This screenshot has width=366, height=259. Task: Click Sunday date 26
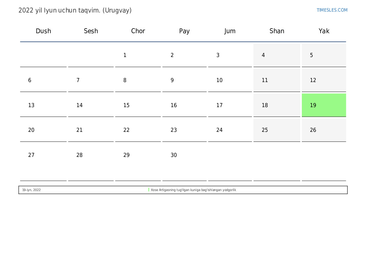tap(324, 130)
